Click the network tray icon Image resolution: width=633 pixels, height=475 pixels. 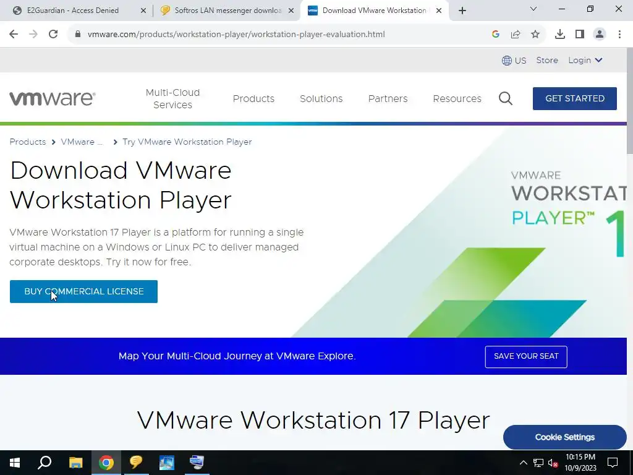[538, 463]
